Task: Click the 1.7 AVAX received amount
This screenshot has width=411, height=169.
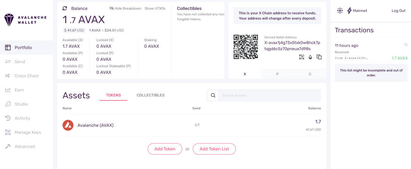Action: coord(400,58)
